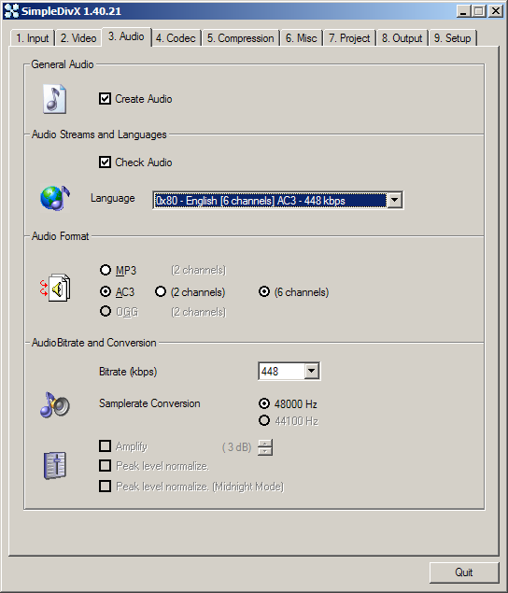Click the mixer amplify panel icon

(x=55, y=466)
